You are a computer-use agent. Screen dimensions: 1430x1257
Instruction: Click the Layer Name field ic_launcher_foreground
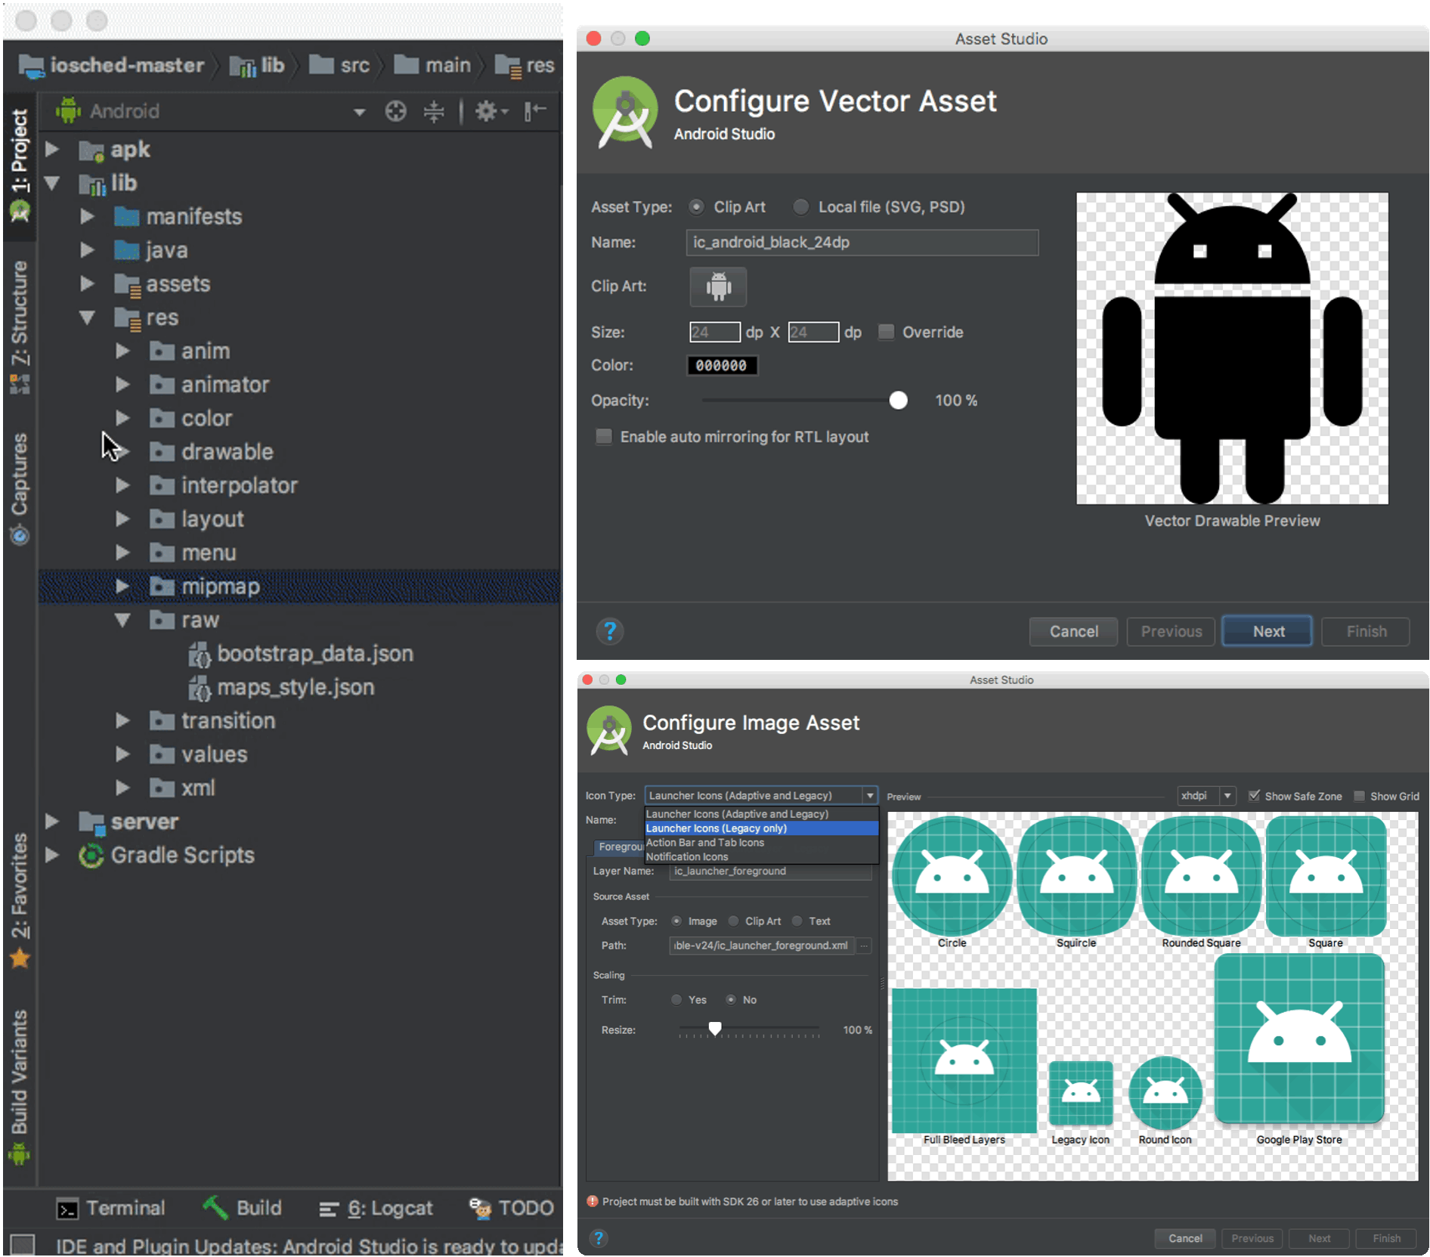(x=770, y=871)
